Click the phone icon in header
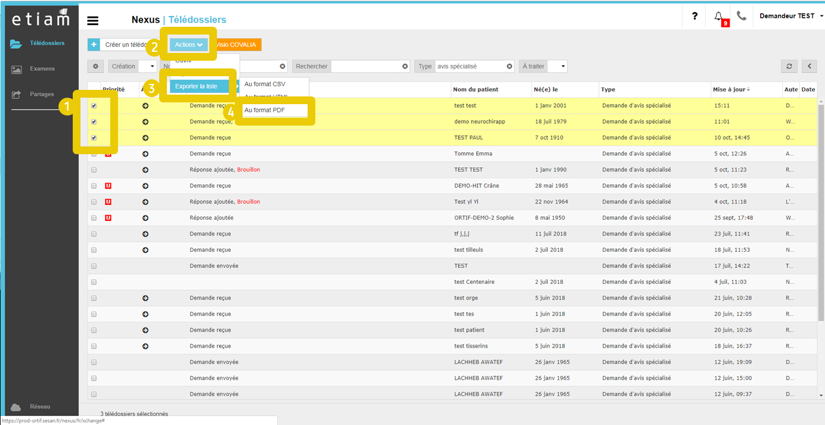The height and width of the screenshot is (425, 825). click(741, 16)
